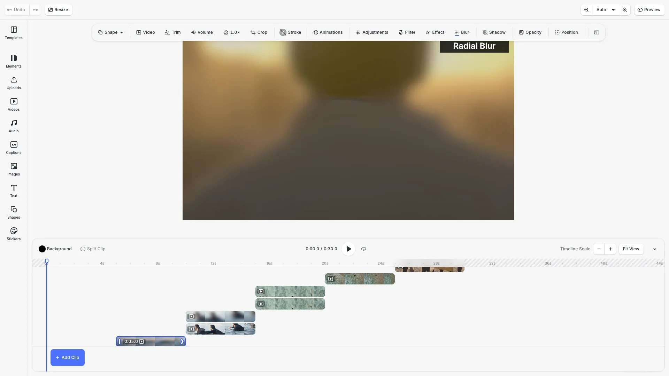Enable loop playback on the timeline

point(363,249)
